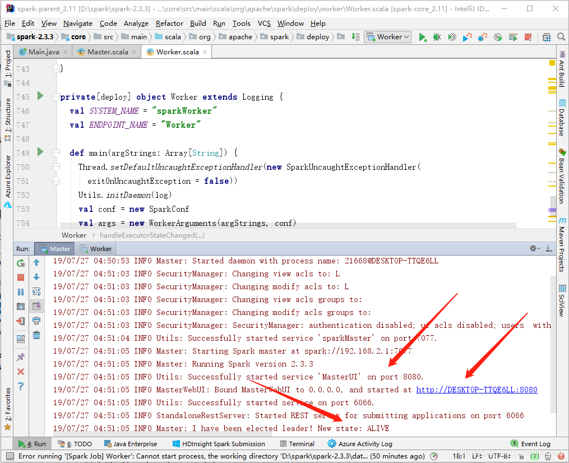Stop all running processes from toolbar
Image resolution: width=569 pixels, height=463 pixels.
tap(528, 37)
